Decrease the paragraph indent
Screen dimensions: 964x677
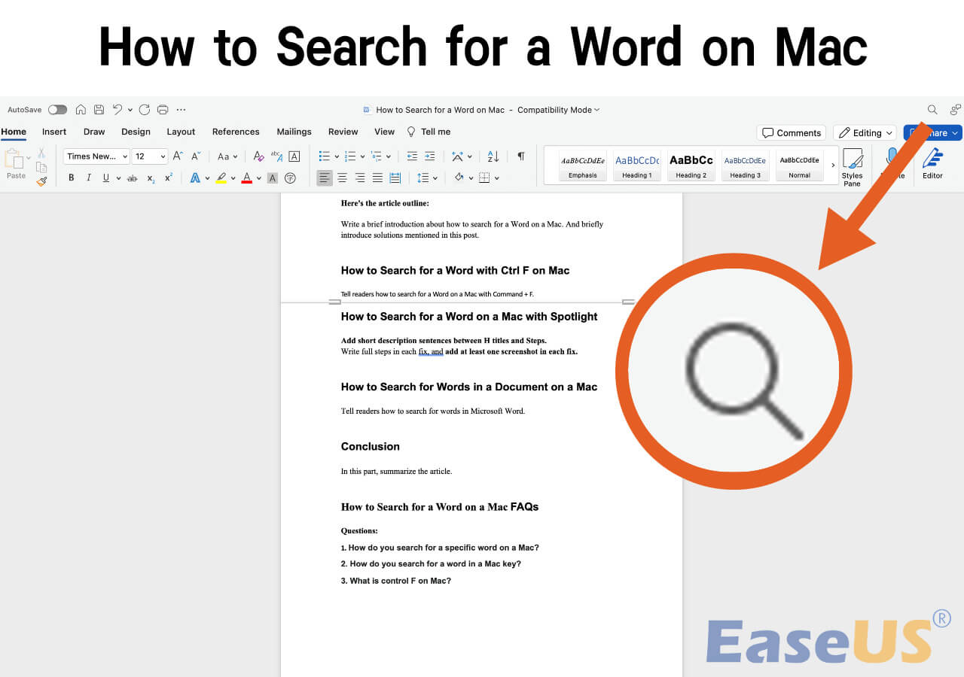(x=412, y=156)
